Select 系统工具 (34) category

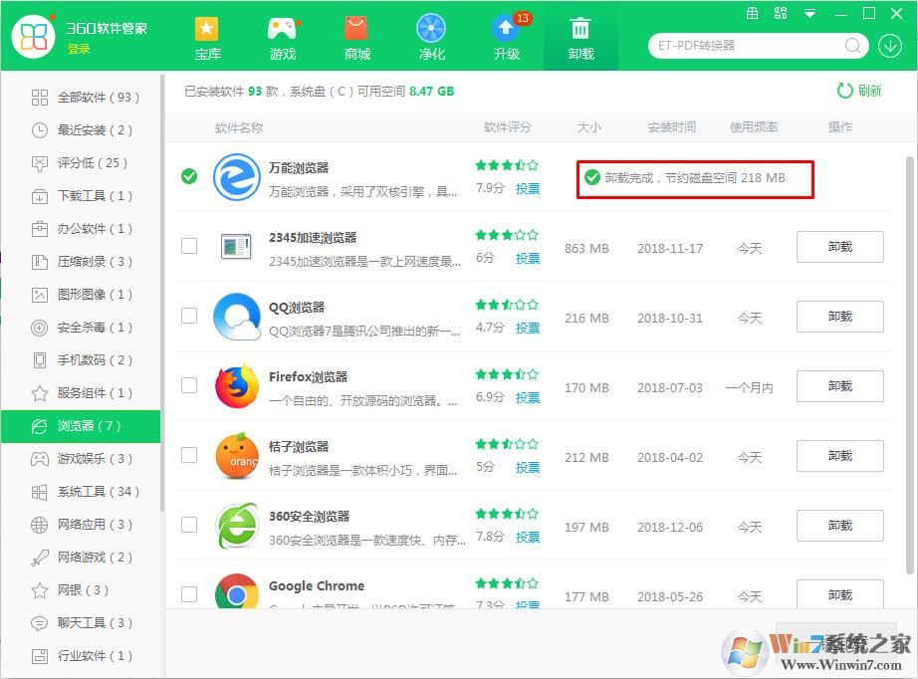[x=81, y=492]
